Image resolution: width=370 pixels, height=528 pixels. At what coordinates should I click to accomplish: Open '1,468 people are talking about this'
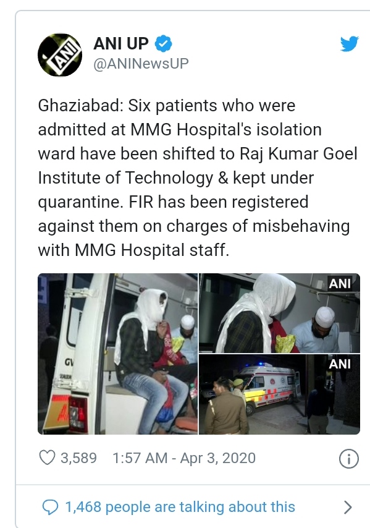pyautogui.click(x=180, y=507)
